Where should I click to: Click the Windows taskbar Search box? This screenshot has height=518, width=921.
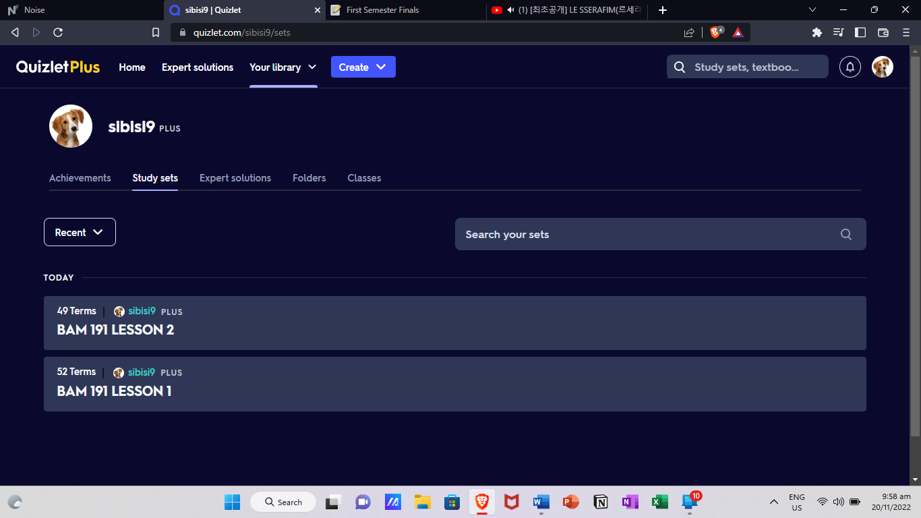tap(283, 502)
